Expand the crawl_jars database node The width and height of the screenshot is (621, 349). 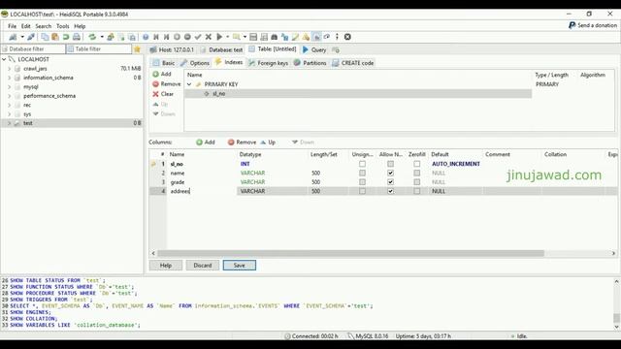point(10,69)
